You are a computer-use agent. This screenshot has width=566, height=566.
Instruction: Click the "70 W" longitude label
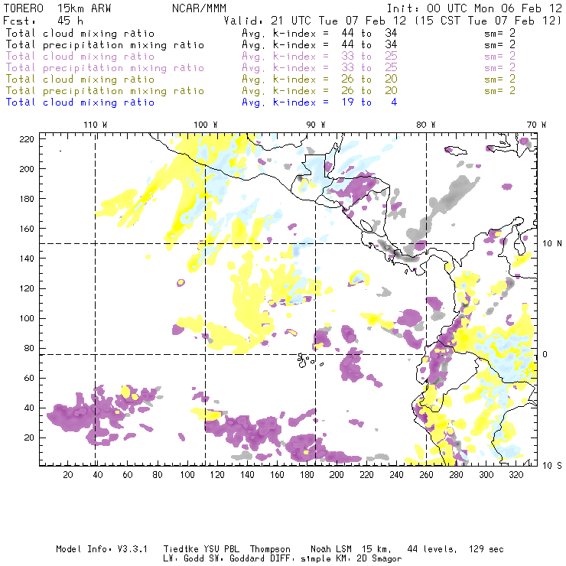point(536,125)
